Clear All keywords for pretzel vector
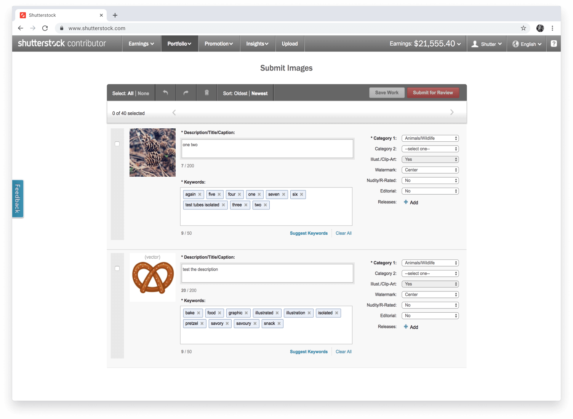 [344, 352]
